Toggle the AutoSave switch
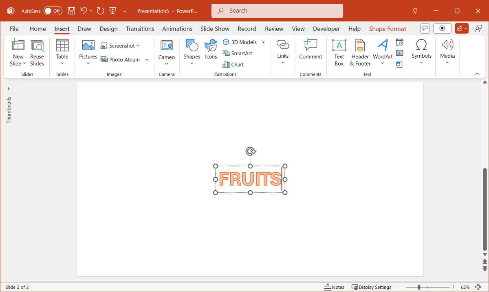The width and height of the screenshot is (489, 292). click(53, 11)
